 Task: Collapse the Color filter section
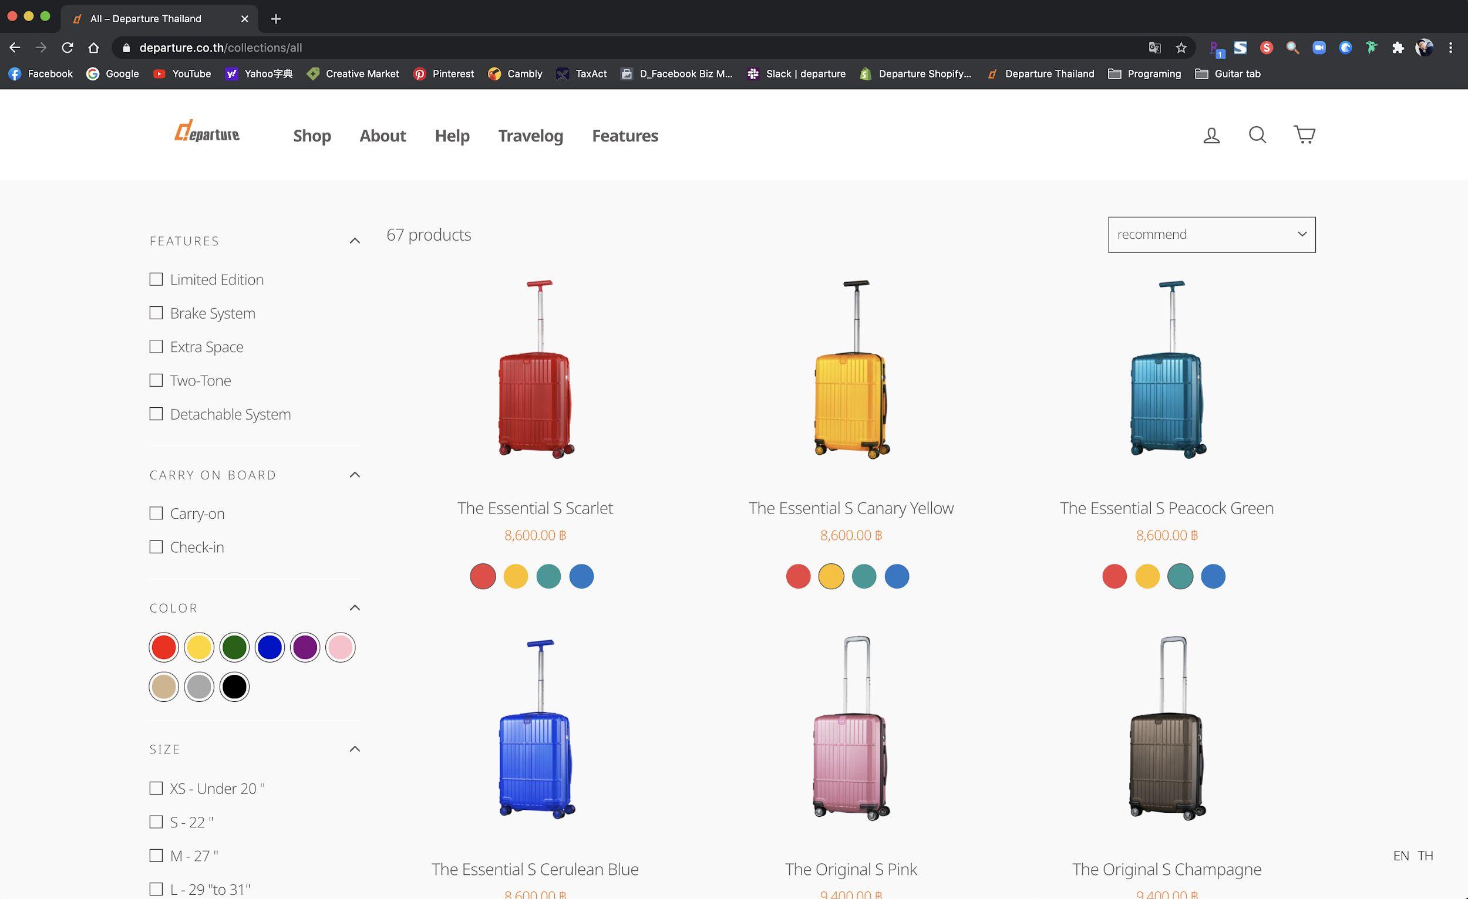pyautogui.click(x=355, y=608)
